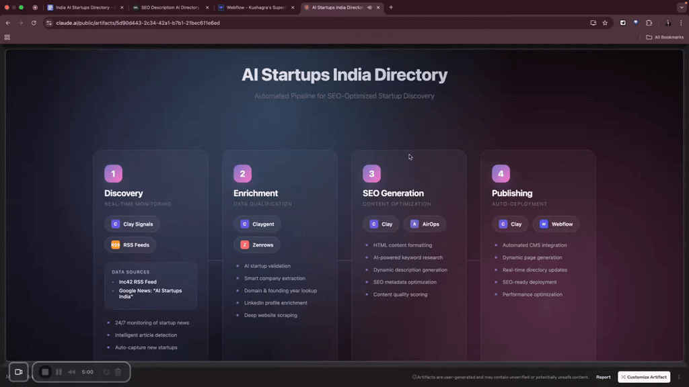Bookmark this page with the star icon

point(605,23)
